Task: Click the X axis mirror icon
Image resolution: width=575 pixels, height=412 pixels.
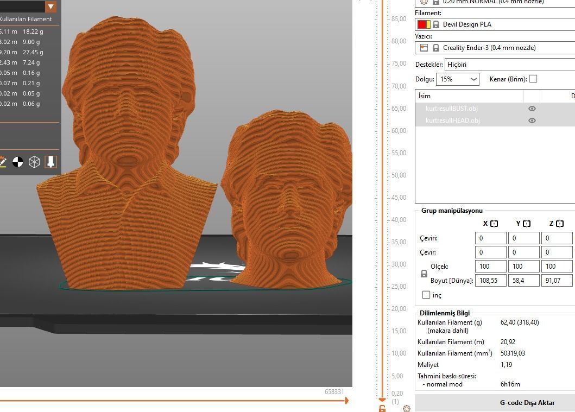Action: [494, 224]
